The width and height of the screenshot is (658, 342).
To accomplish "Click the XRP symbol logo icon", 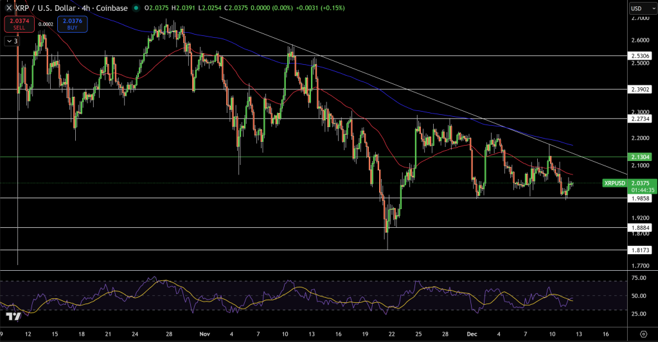I will pyautogui.click(x=8, y=8).
